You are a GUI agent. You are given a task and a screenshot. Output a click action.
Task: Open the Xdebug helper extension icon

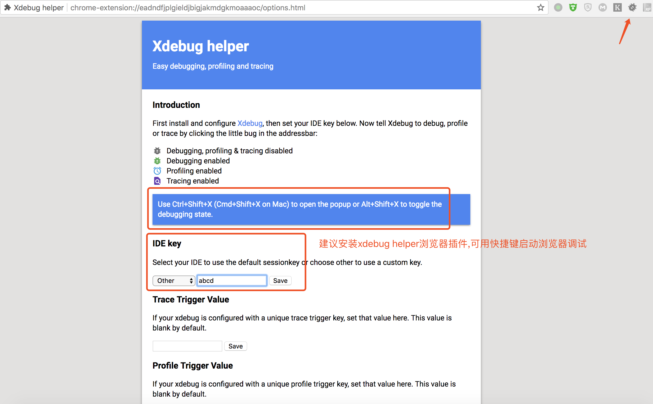coord(633,7)
